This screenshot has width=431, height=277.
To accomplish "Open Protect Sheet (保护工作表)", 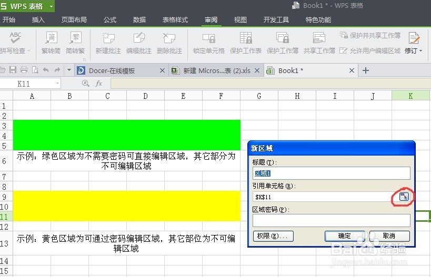I will (x=246, y=43).
